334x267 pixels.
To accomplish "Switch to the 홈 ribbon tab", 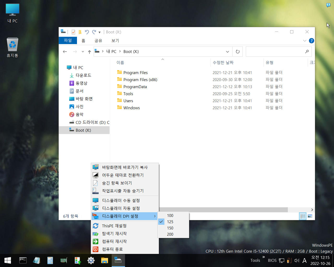I will tap(83, 40).
